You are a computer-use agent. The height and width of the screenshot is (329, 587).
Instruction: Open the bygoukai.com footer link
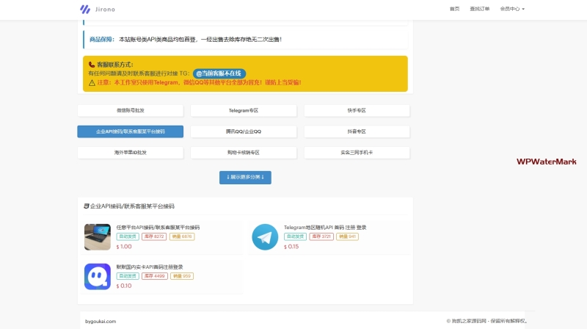(101, 321)
